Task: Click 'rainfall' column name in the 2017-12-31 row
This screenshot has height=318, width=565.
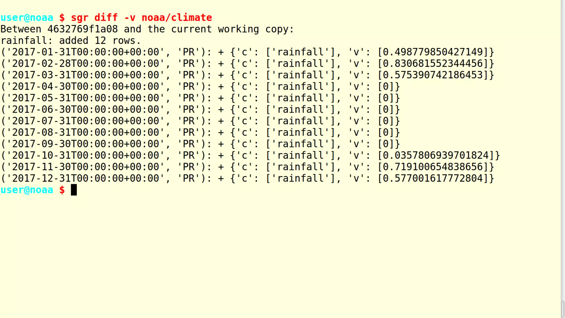Action: (300, 178)
